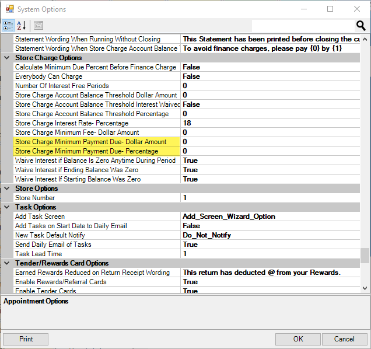
Task: Select Enable Rewards/Referral Cards True value
Action: 269,282
